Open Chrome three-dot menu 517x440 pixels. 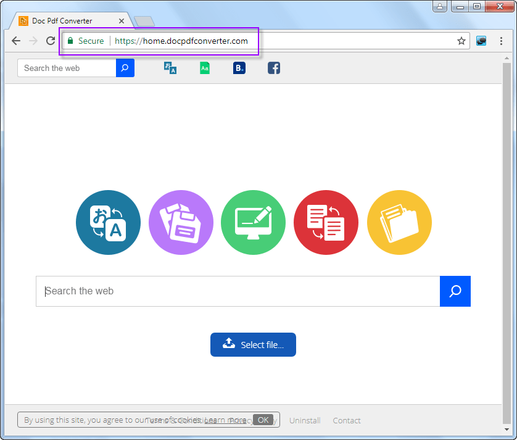[x=501, y=41]
